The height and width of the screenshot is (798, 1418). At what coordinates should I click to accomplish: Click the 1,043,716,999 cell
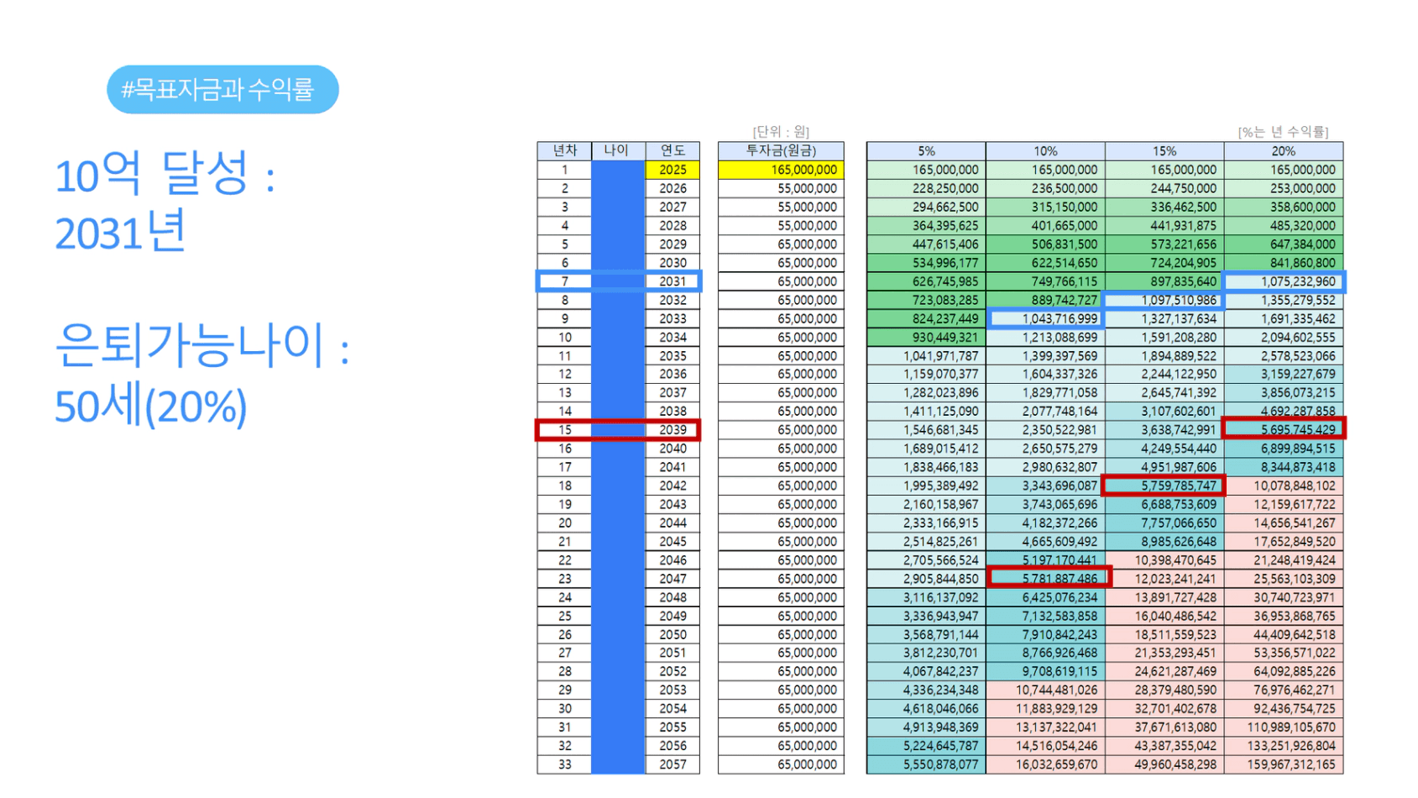tap(1045, 318)
